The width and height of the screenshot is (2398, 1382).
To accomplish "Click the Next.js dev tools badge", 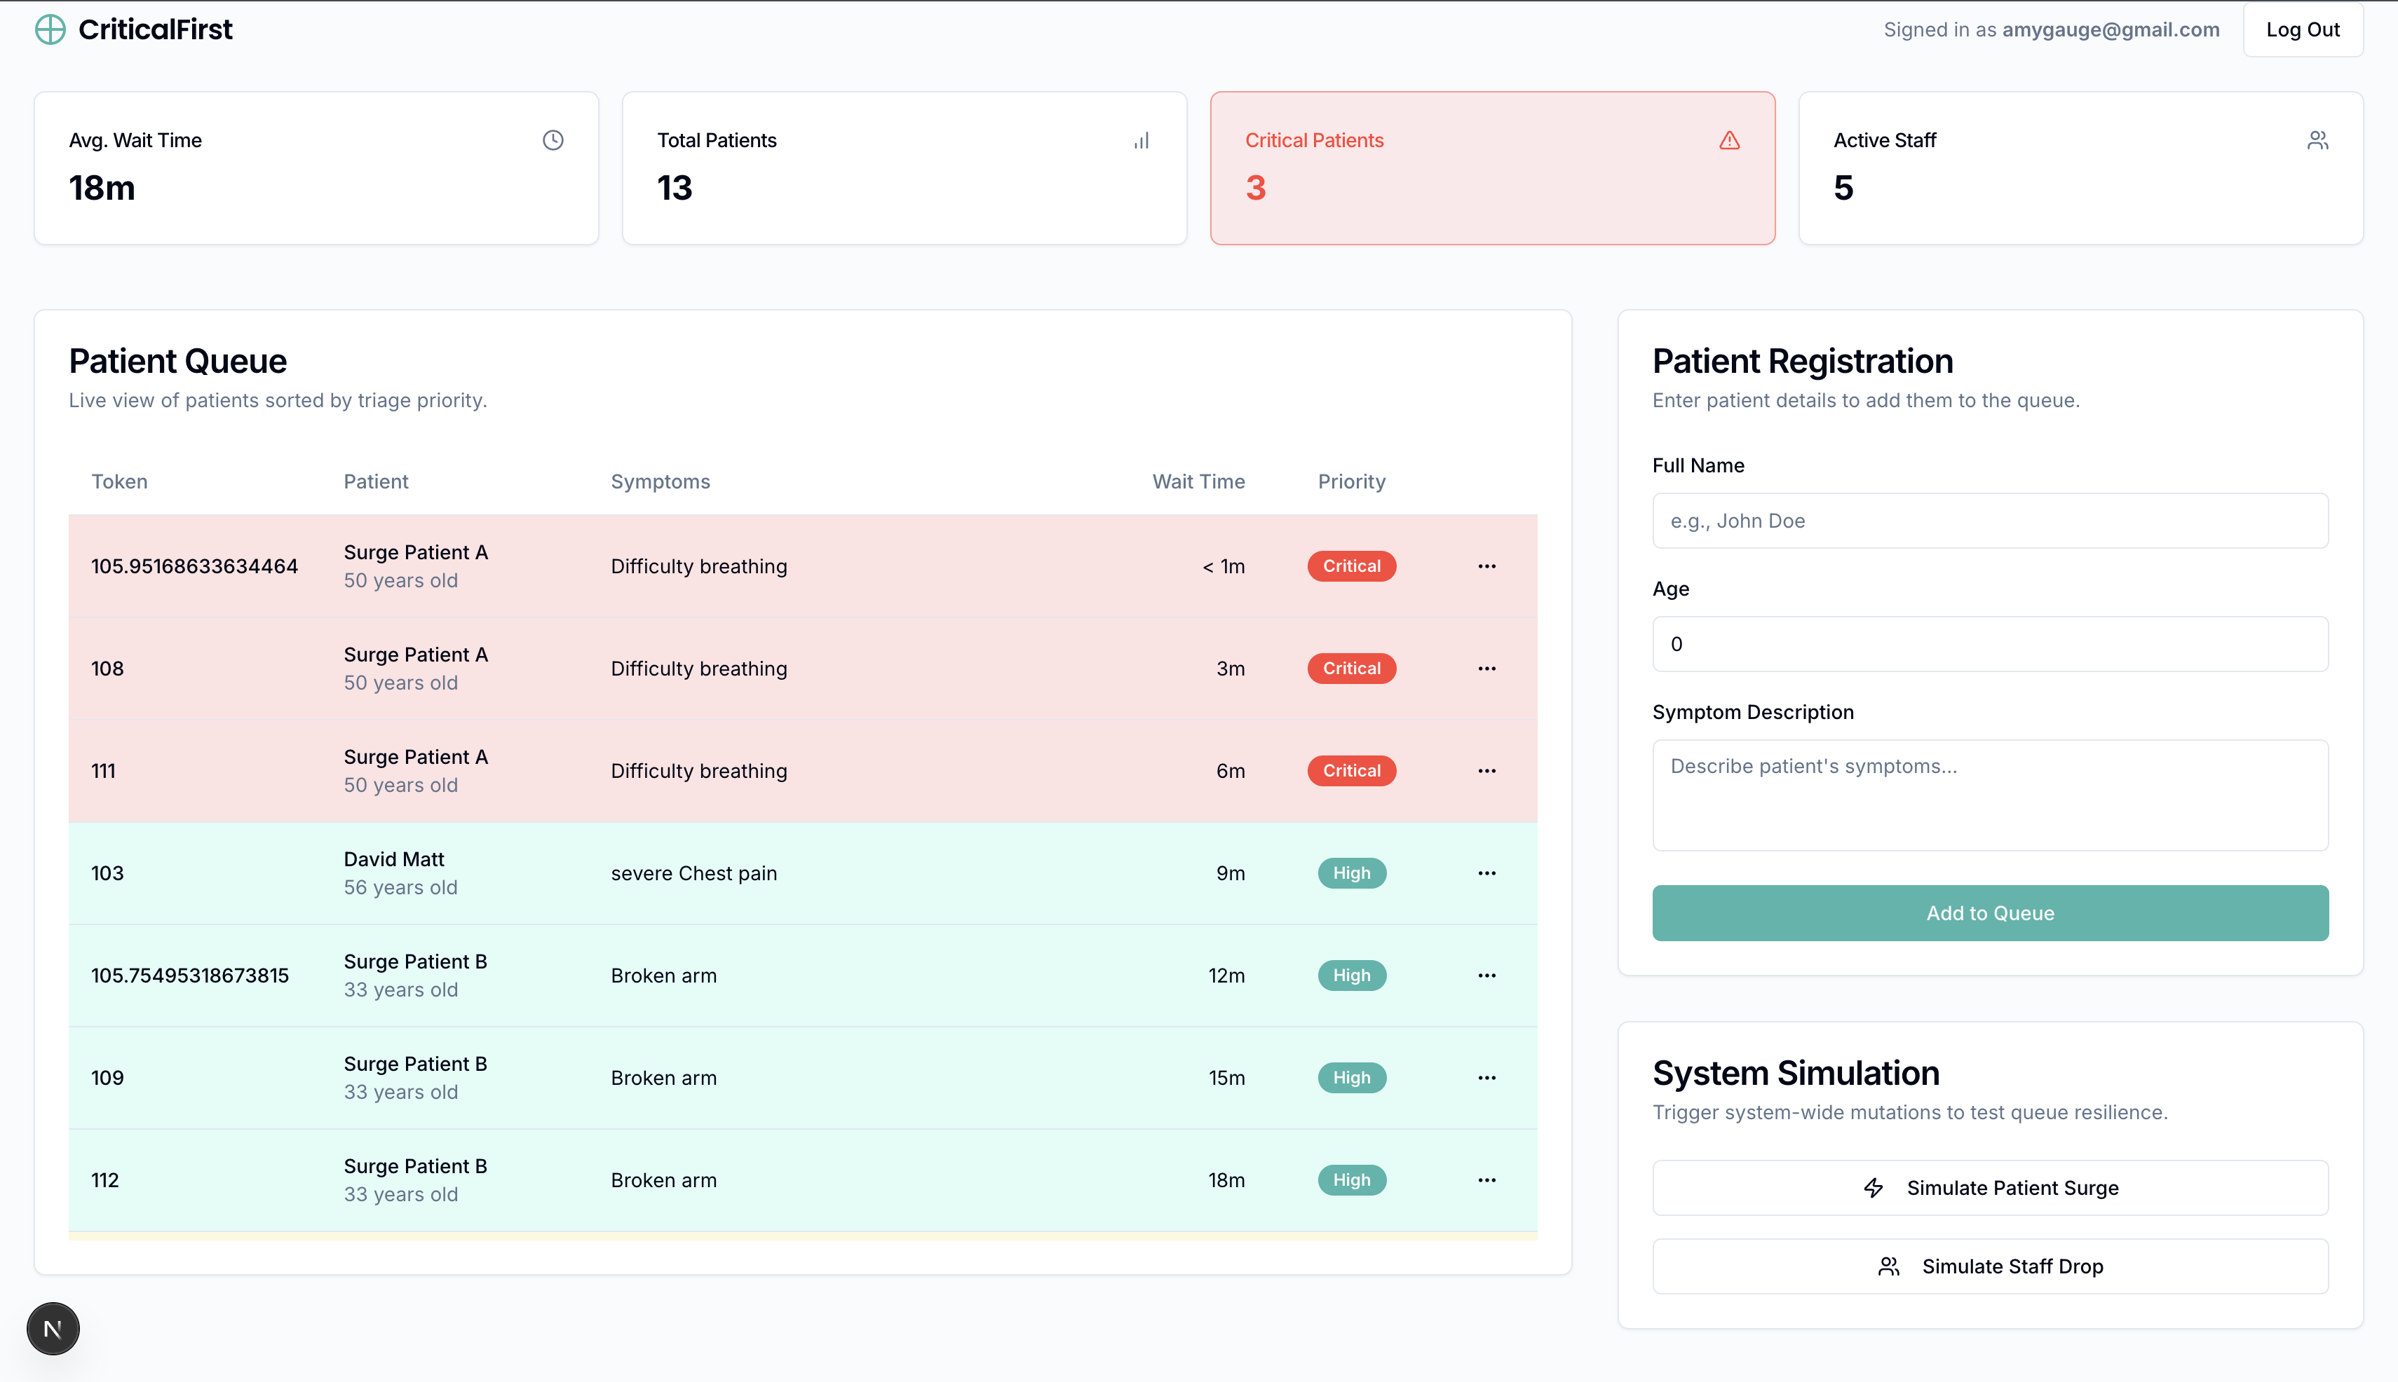I will point(53,1328).
